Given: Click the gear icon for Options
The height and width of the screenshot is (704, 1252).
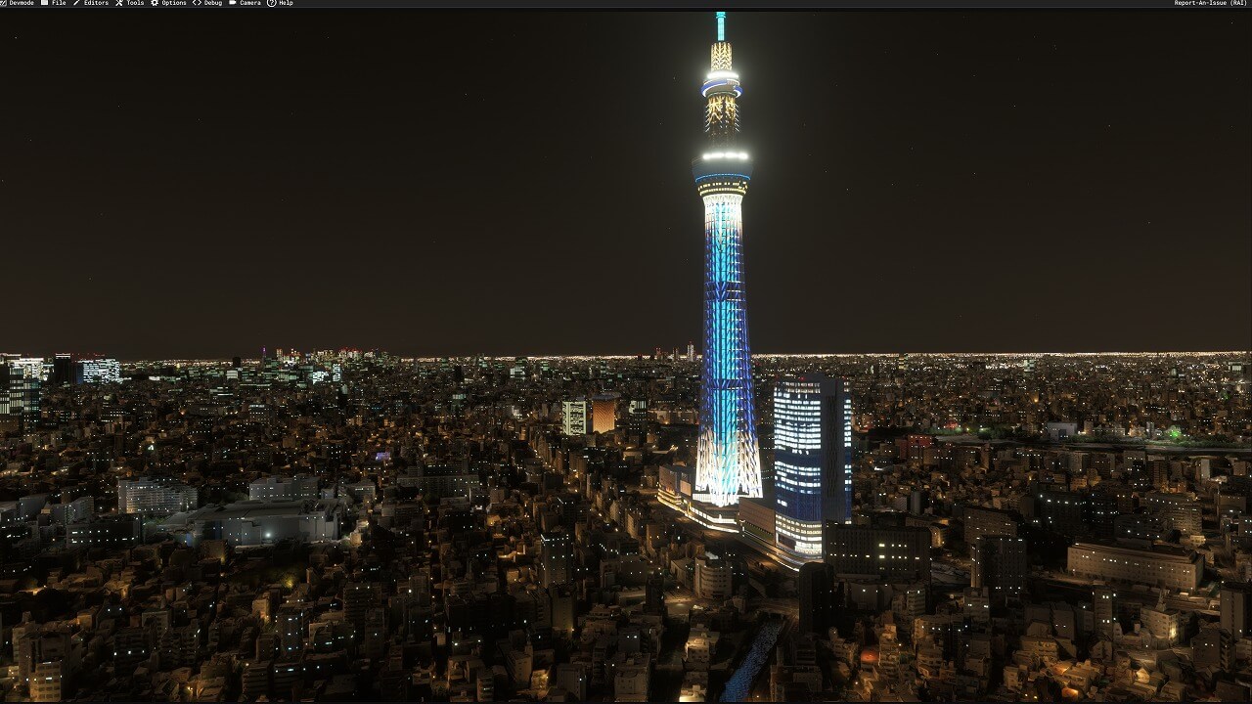Looking at the screenshot, I should pyautogui.click(x=155, y=3).
